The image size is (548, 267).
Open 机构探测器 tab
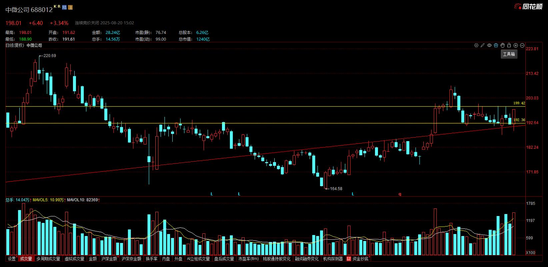333,259
